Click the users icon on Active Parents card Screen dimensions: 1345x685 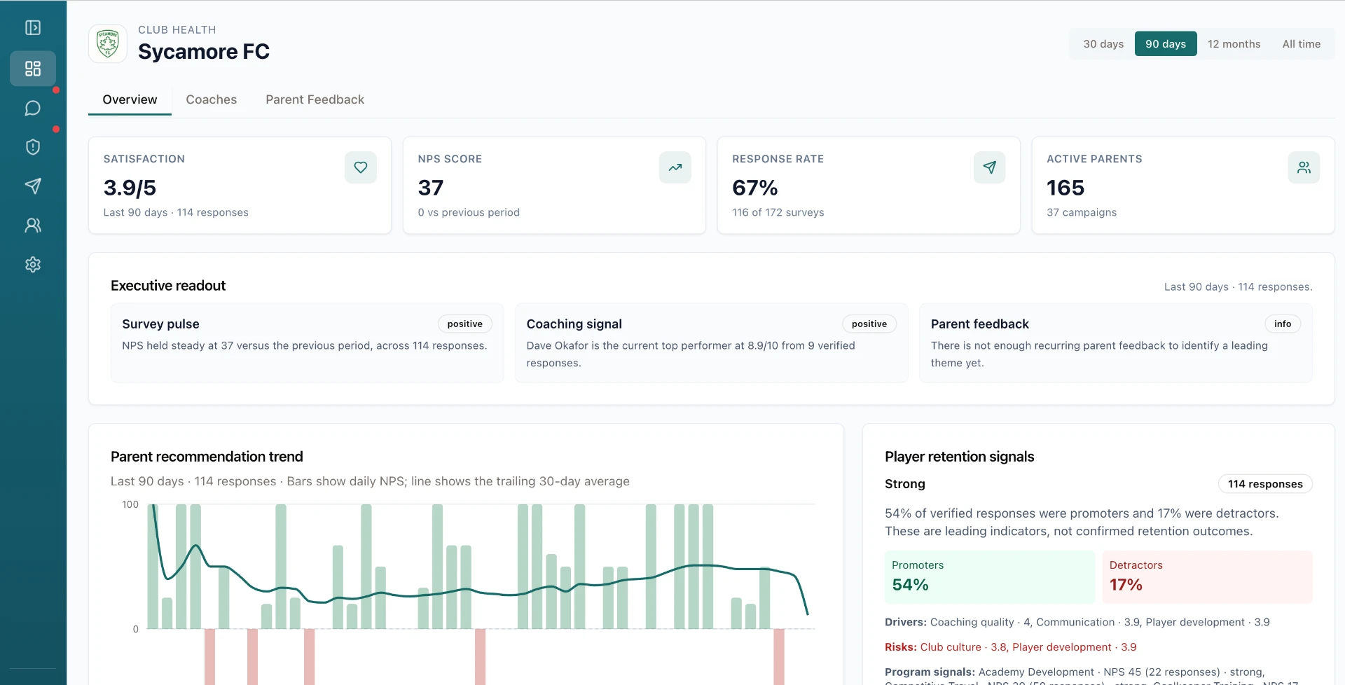click(1304, 167)
